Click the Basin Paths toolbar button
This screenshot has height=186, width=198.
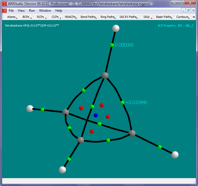pos(164,17)
